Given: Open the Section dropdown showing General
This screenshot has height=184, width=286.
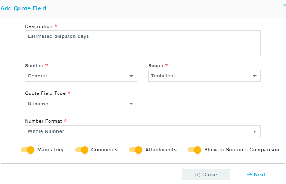Looking at the screenshot, I should point(81,76).
